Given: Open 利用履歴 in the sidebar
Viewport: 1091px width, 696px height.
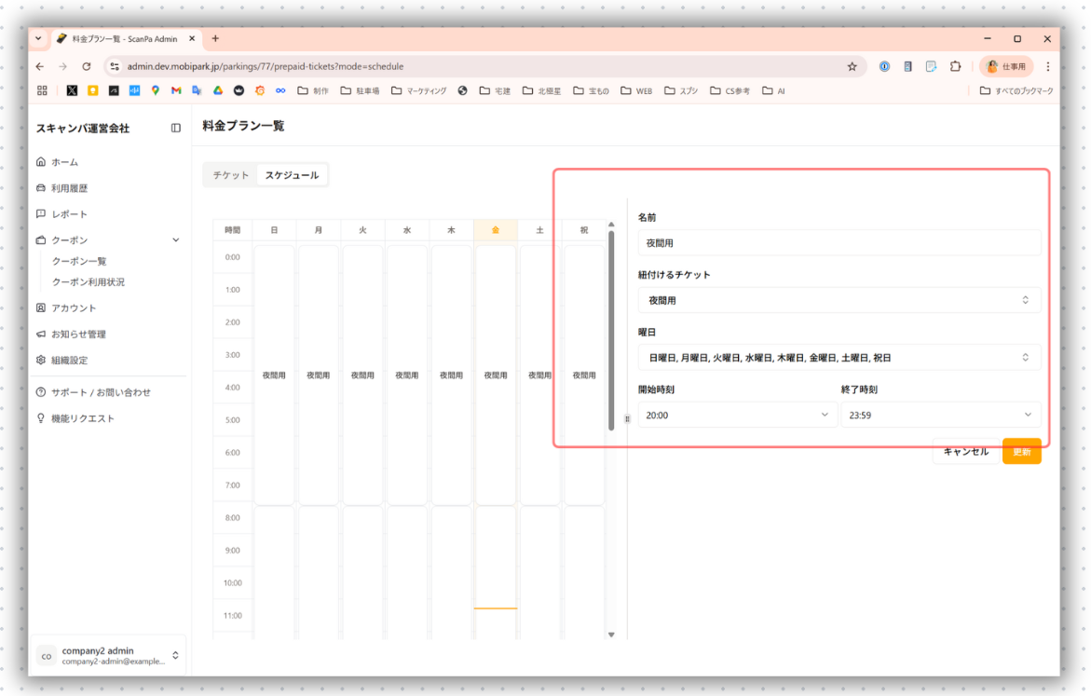Looking at the screenshot, I should click(x=69, y=188).
